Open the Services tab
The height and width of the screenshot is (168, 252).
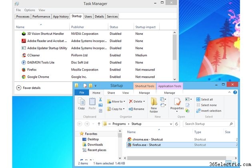(x=112, y=16)
